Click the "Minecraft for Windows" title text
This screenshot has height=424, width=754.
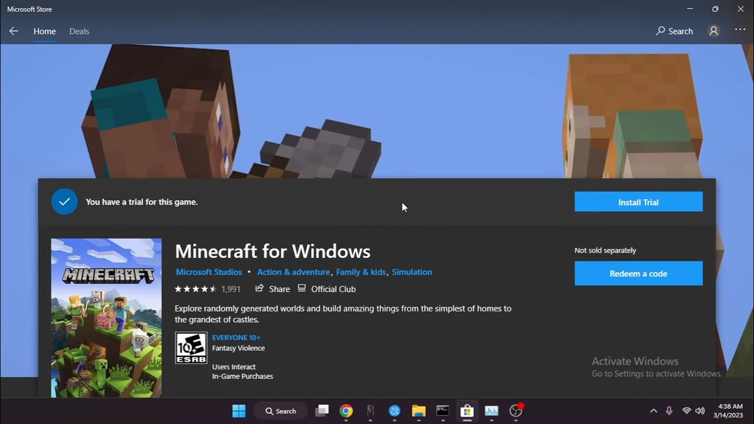click(273, 251)
